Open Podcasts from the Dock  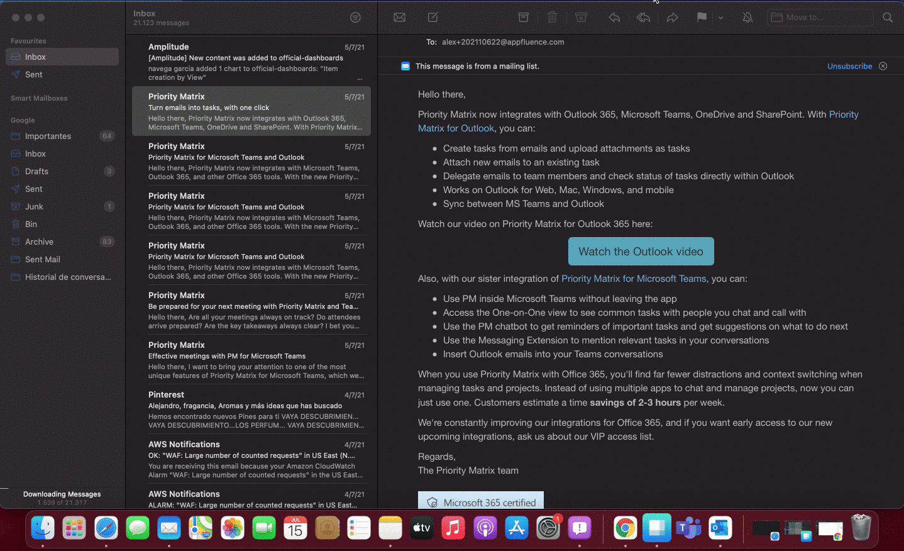[485, 528]
